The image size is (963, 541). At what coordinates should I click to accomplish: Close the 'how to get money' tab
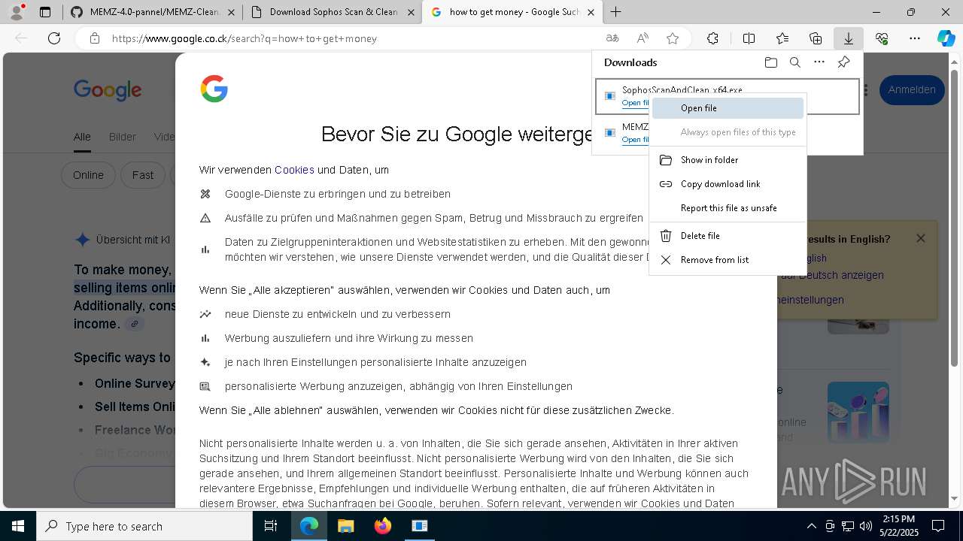(591, 12)
